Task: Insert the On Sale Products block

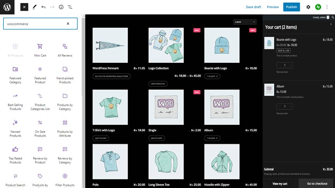Action: pos(40,128)
